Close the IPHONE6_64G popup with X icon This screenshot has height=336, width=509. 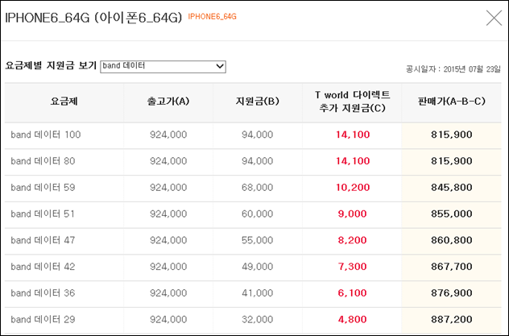(494, 18)
